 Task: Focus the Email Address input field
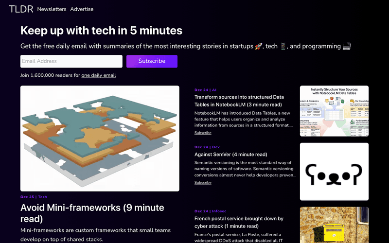71,61
